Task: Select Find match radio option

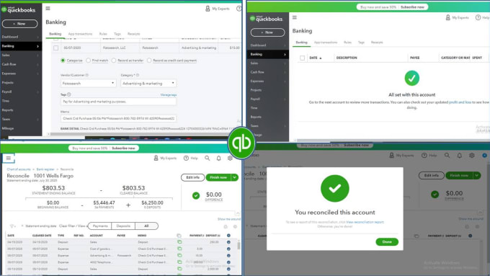Action: point(88,61)
